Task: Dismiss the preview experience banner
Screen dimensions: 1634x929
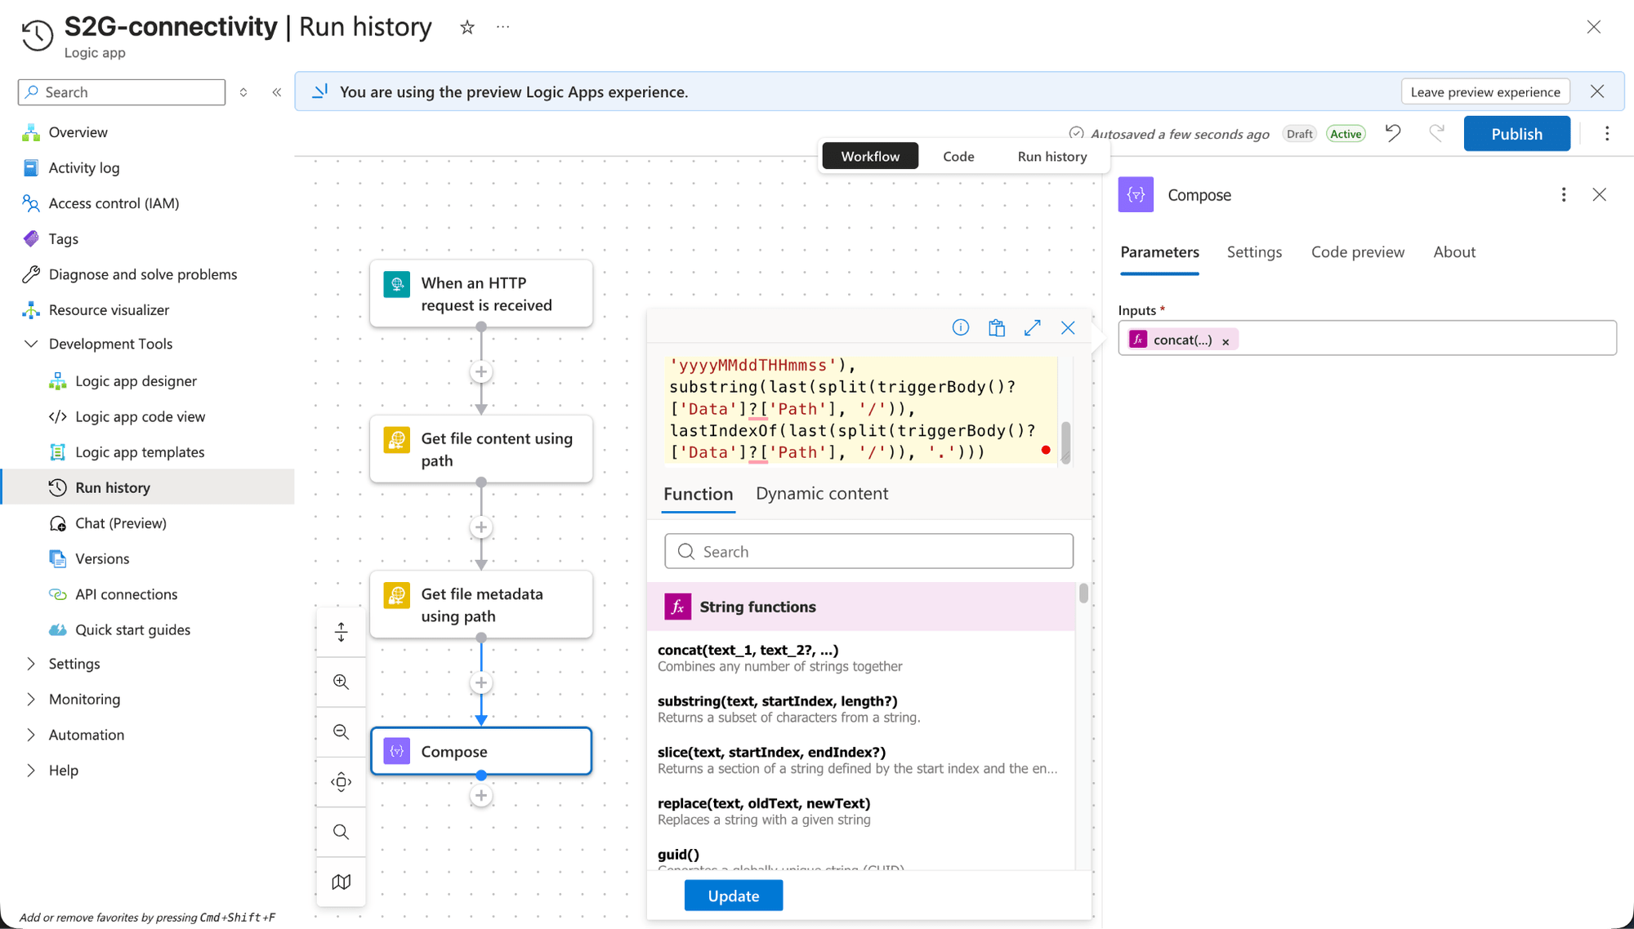Action: pyautogui.click(x=1597, y=91)
